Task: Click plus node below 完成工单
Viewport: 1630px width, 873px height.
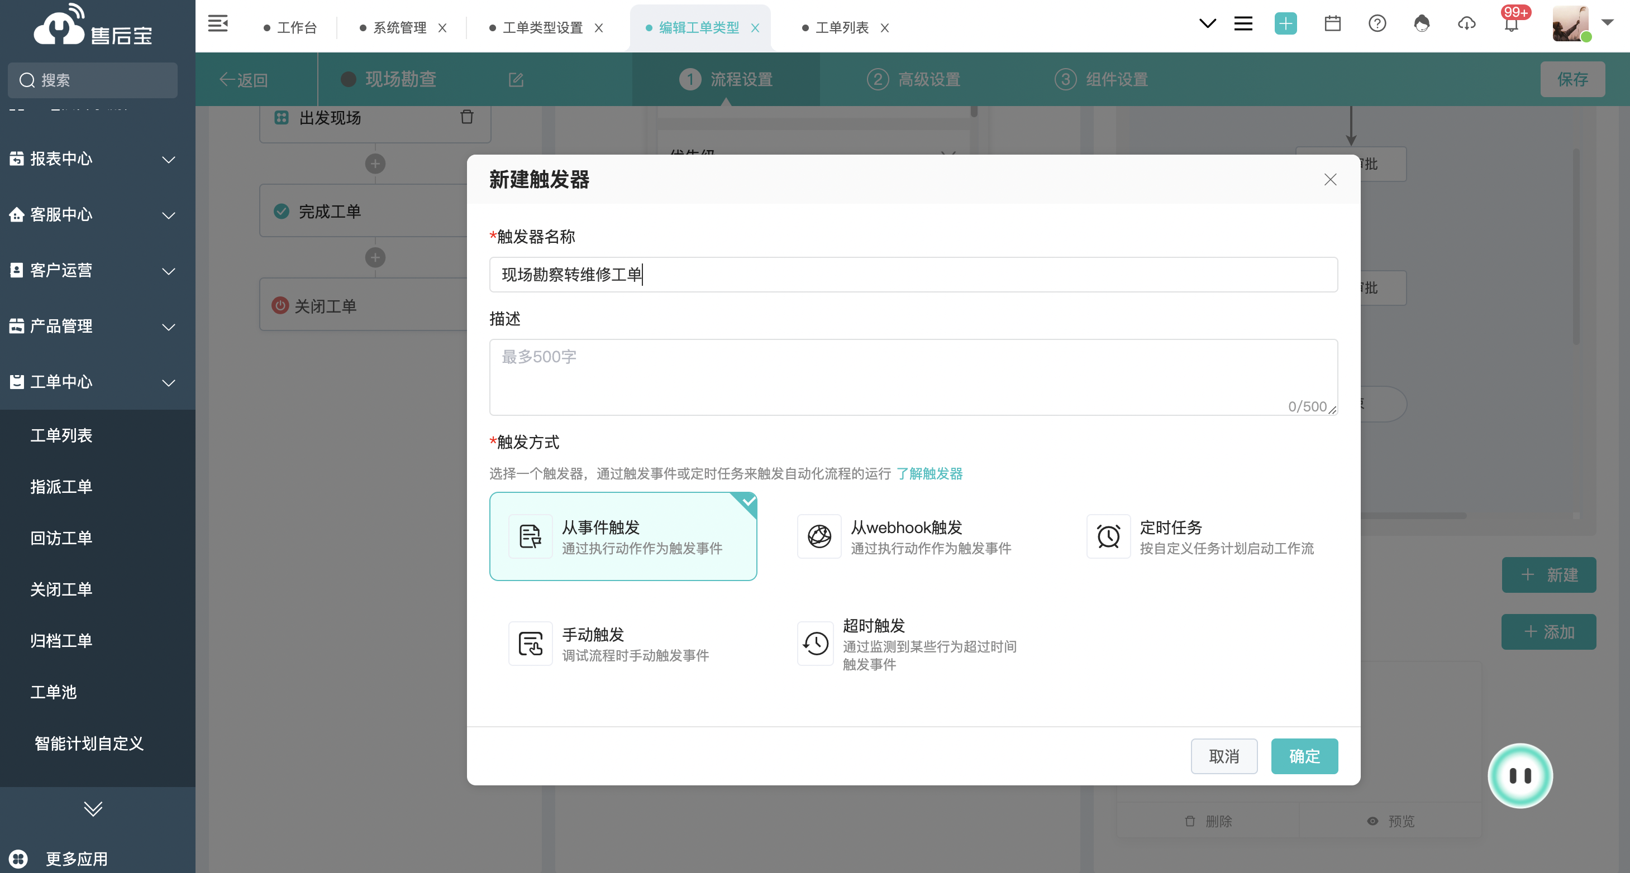Action: pos(375,258)
